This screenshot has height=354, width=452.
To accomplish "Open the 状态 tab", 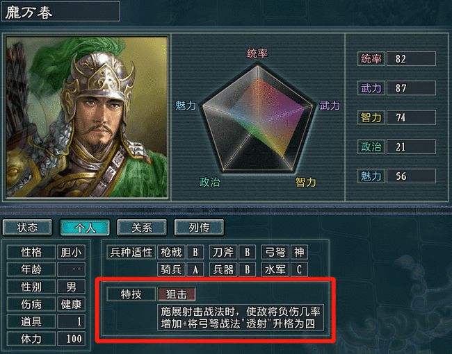I will coord(27,228).
